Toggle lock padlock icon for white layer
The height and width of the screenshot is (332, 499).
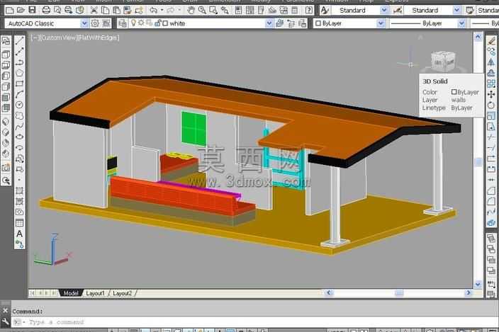[x=157, y=23]
